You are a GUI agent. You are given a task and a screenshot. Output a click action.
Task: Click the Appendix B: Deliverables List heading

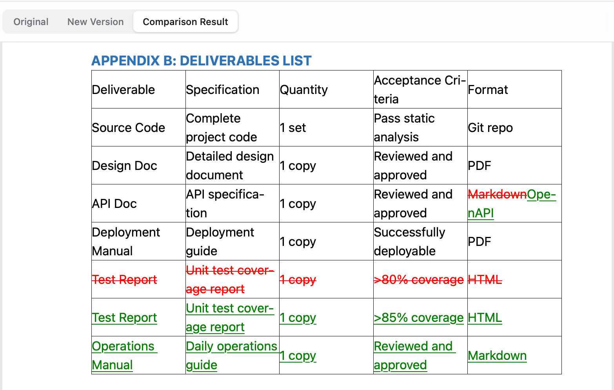click(202, 61)
